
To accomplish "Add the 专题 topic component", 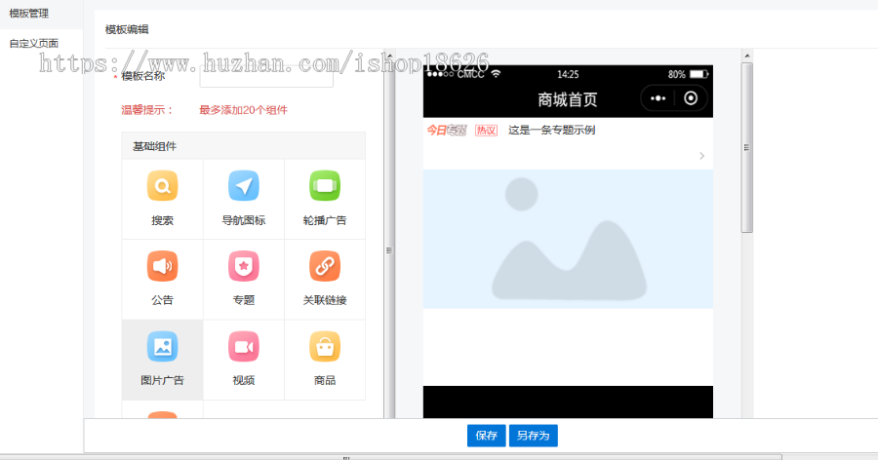I will coord(244,280).
